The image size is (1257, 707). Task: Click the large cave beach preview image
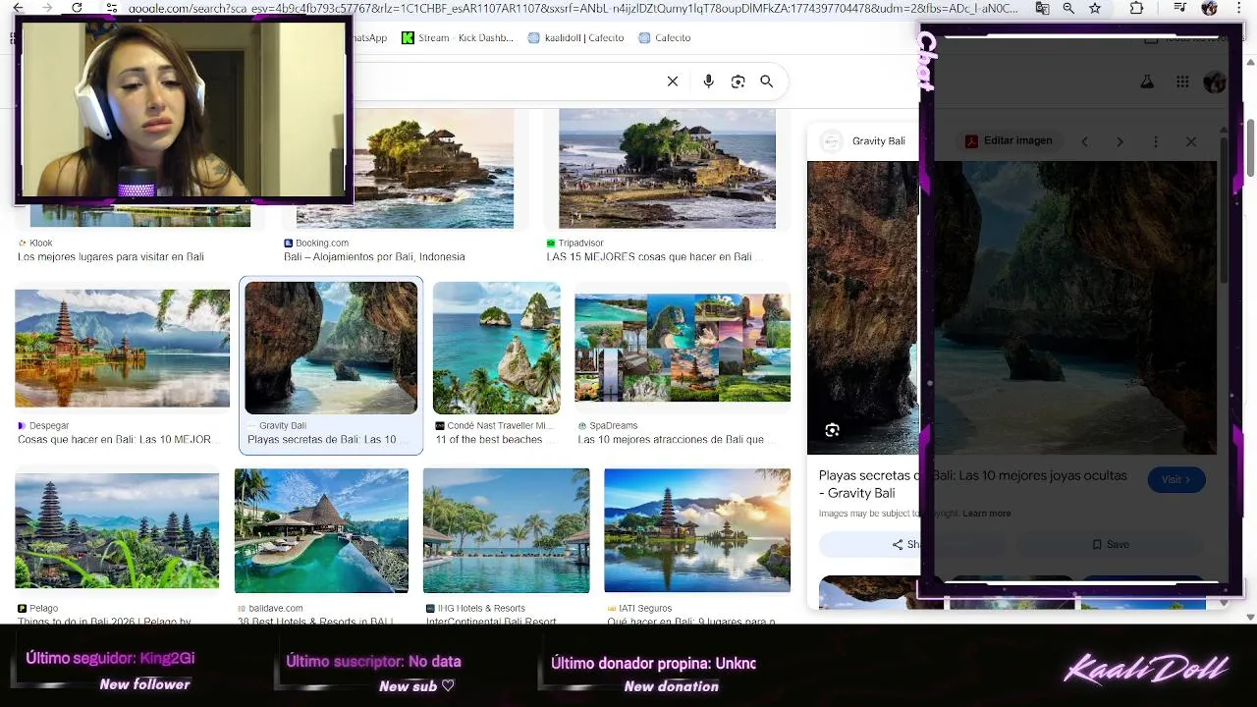pyautogui.click(x=1011, y=307)
